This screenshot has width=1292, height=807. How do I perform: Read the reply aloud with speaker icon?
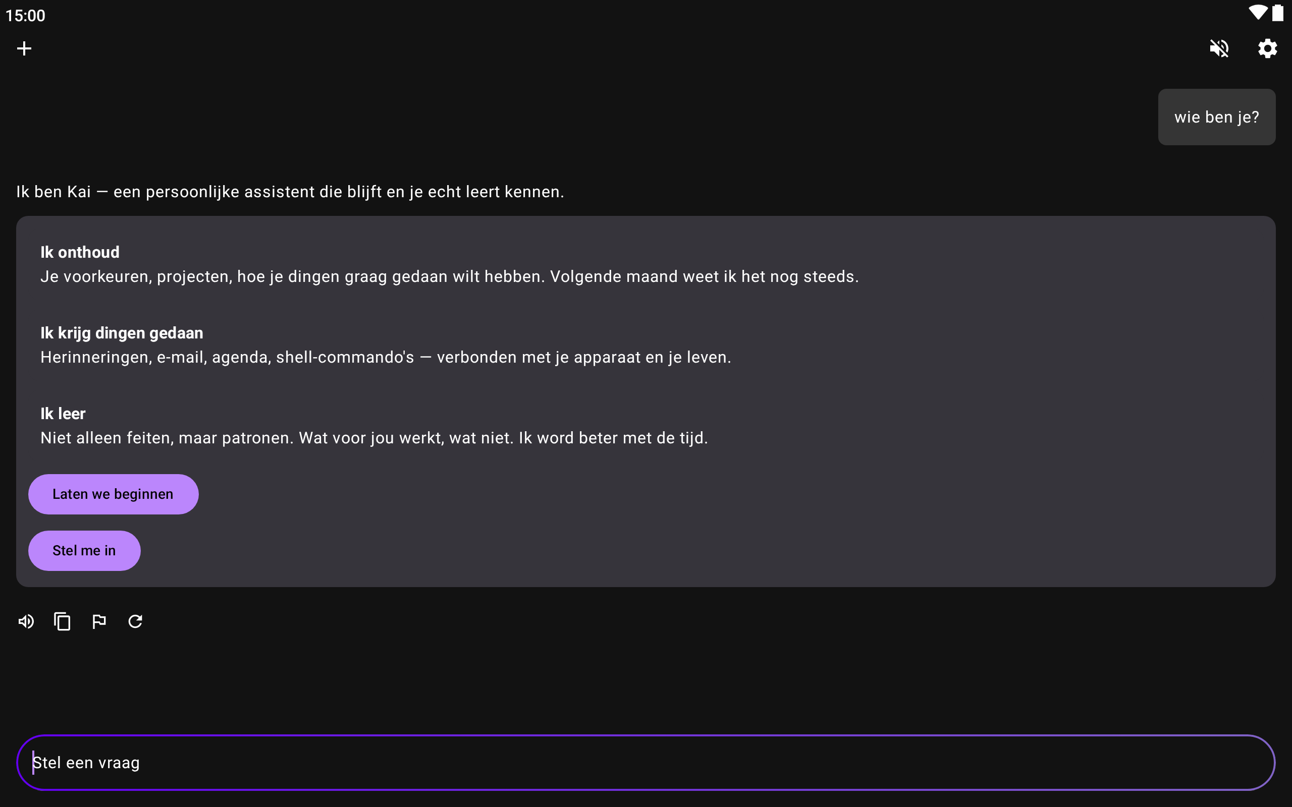(x=26, y=621)
